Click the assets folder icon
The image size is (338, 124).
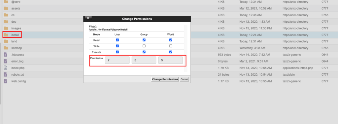(6, 8)
